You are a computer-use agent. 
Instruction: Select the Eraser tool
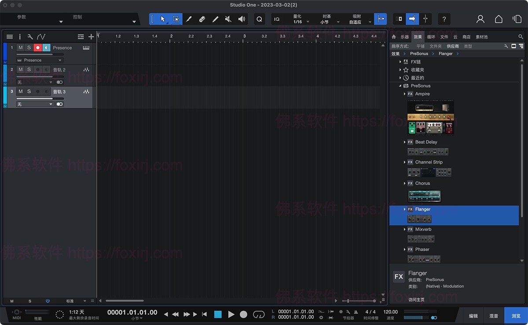click(x=201, y=19)
